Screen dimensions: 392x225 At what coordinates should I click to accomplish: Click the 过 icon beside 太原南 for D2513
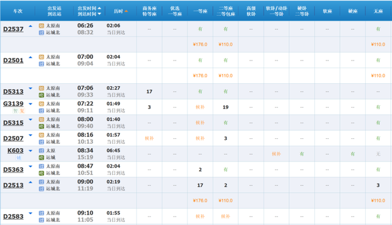(x=42, y=182)
